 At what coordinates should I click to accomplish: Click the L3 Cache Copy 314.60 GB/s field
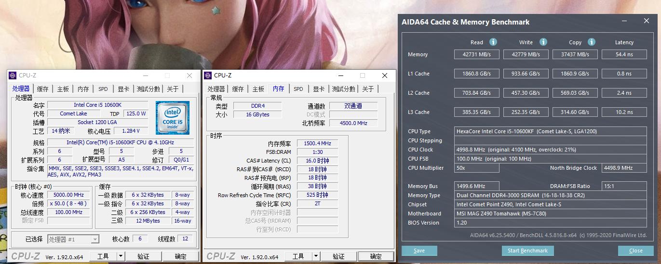(x=575, y=112)
